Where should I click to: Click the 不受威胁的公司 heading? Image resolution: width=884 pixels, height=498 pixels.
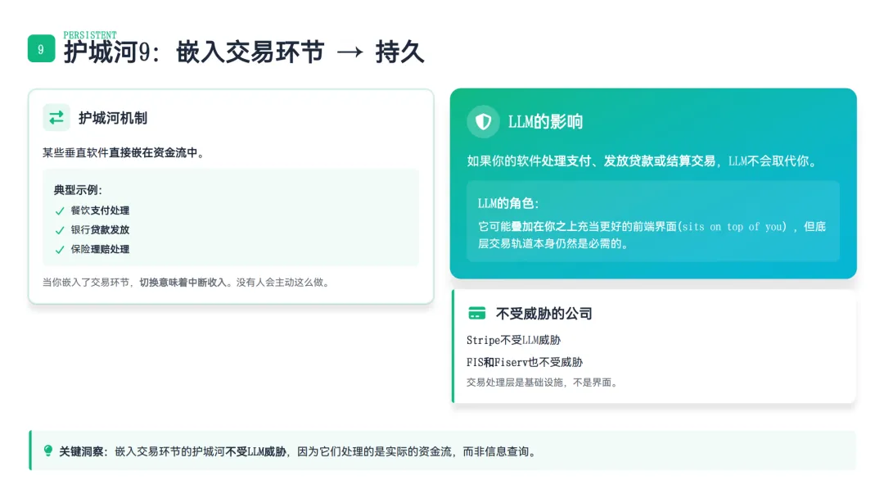coord(544,314)
